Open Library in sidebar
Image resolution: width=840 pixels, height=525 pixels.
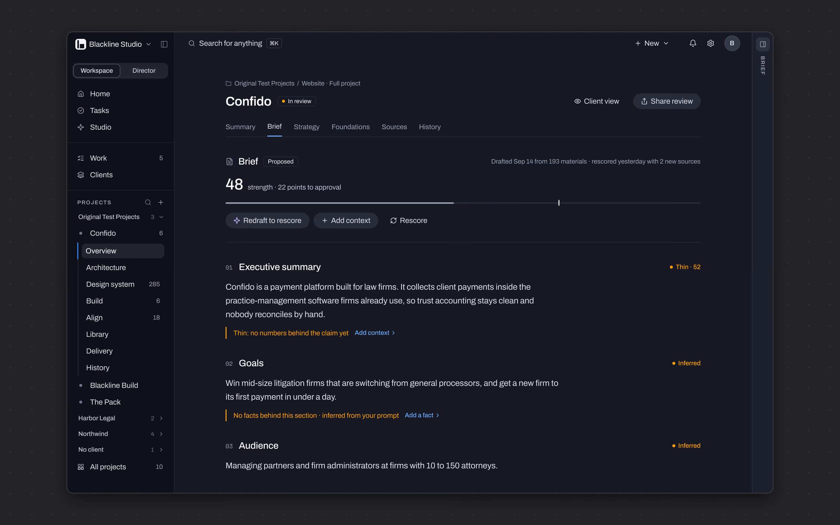click(122, 334)
